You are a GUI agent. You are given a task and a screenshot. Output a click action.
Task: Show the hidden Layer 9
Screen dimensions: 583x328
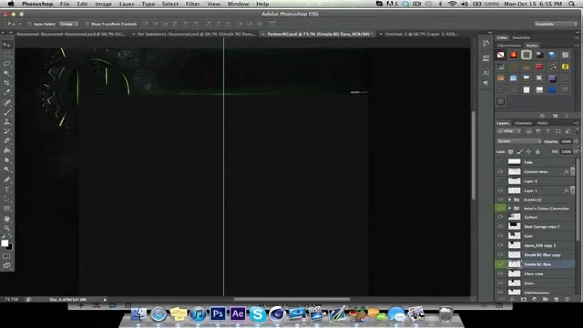501,181
